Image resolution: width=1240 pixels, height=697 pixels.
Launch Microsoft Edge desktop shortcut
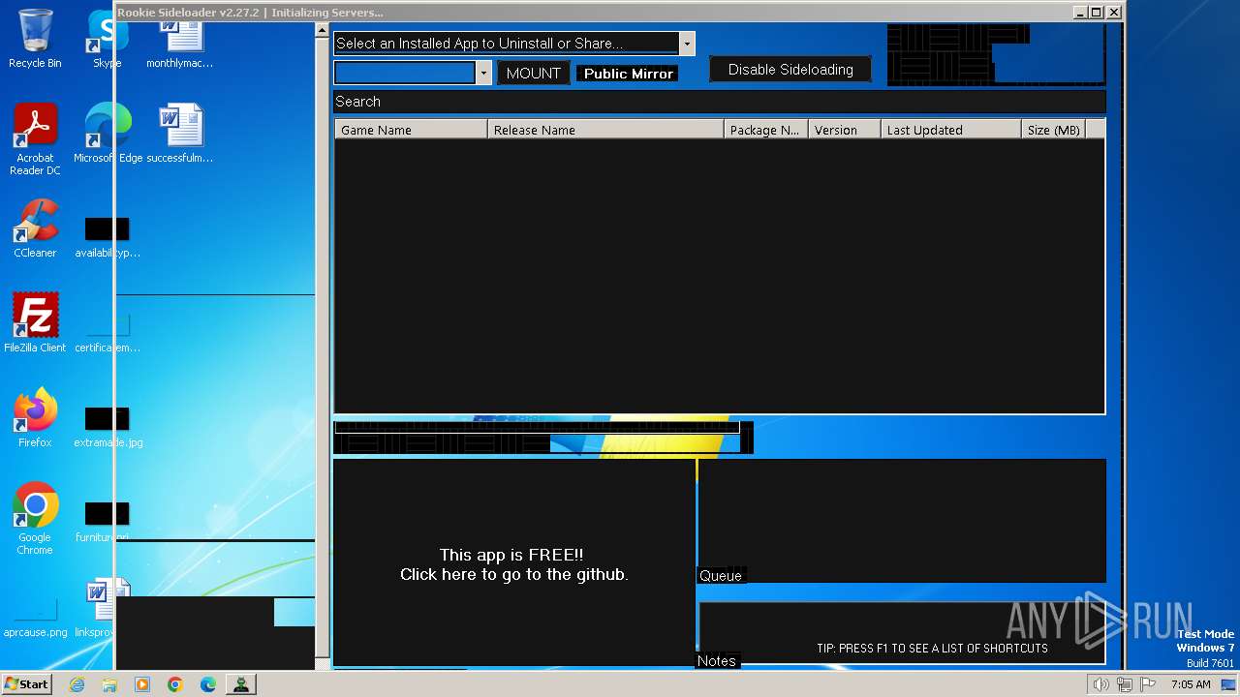(x=107, y=134)
